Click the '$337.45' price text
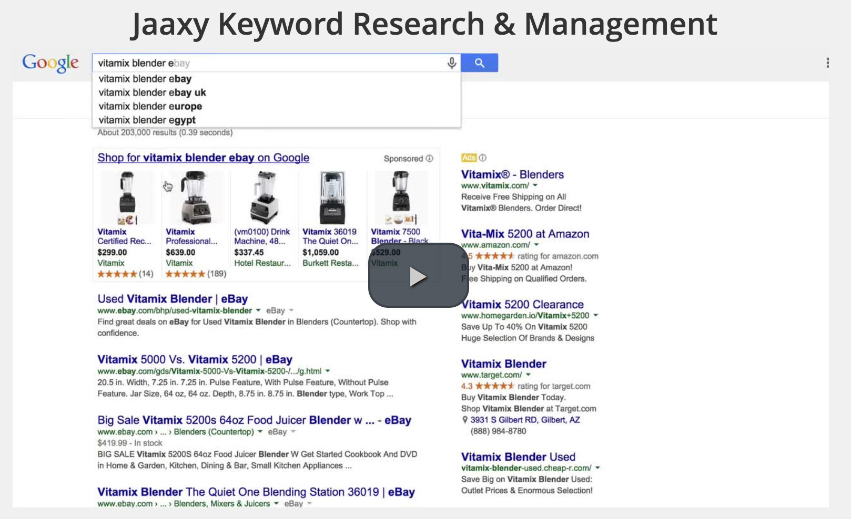 (249, 252)
